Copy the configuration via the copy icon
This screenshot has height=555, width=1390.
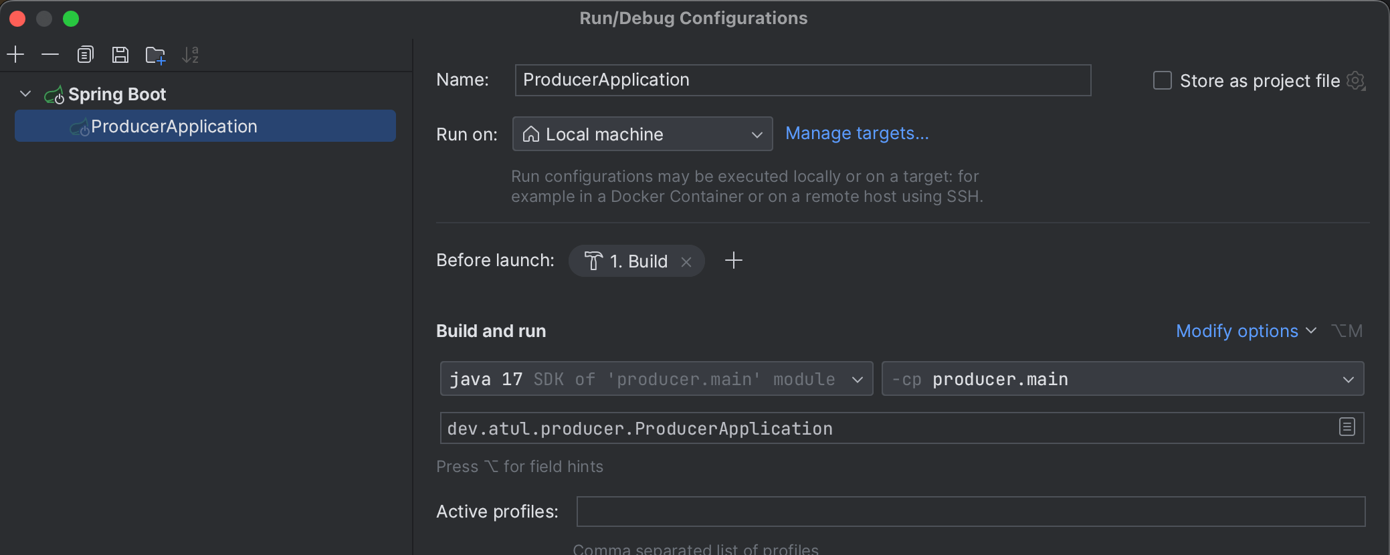click(x=85, y=54)
